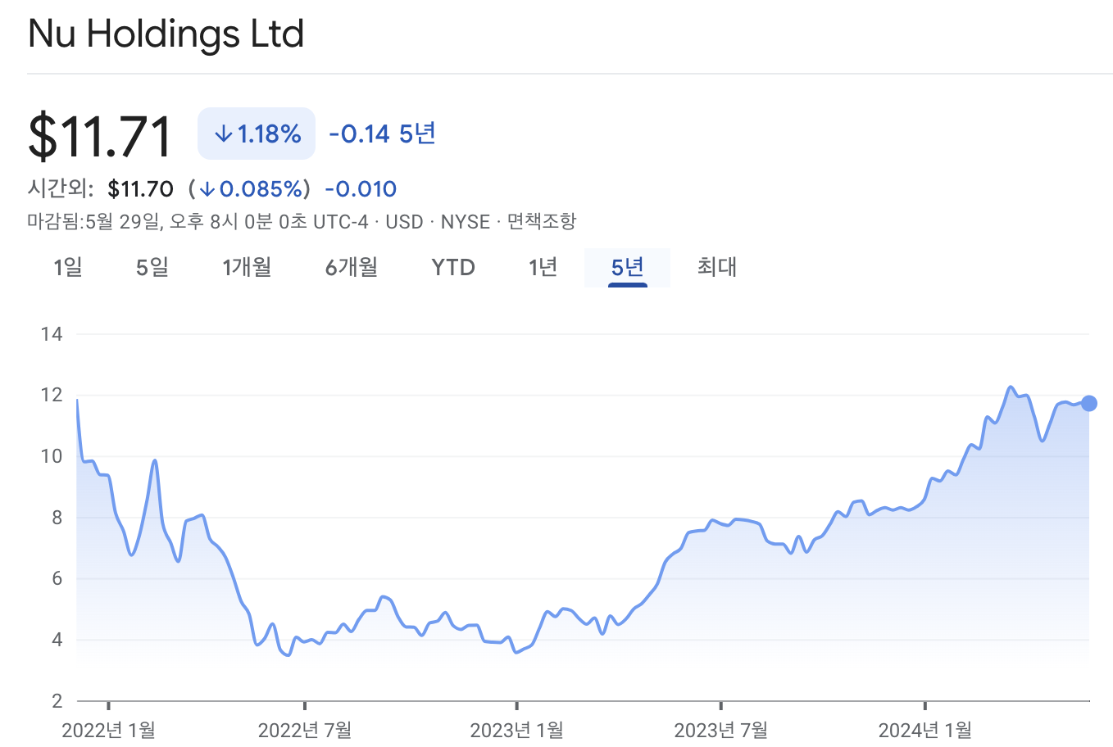Click the y-axis value 8
This screenshot has width=1113, height=747.
pyautogui.click(x=57, y=518)
